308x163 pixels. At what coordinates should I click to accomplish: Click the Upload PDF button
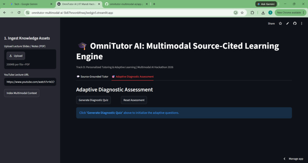(x=16, y=56)
